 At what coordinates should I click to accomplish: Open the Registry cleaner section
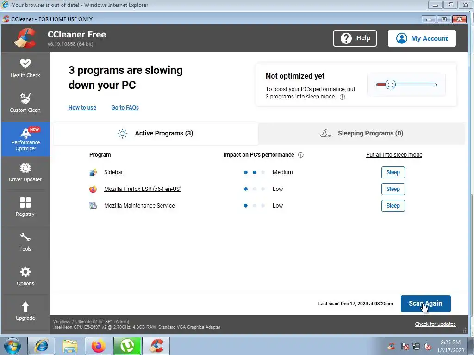(25, 208)
